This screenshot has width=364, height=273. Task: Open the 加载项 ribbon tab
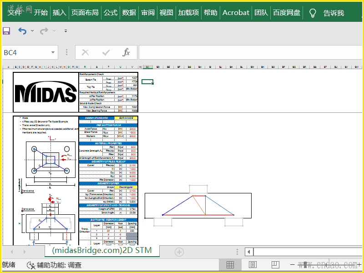pos(188,13)
